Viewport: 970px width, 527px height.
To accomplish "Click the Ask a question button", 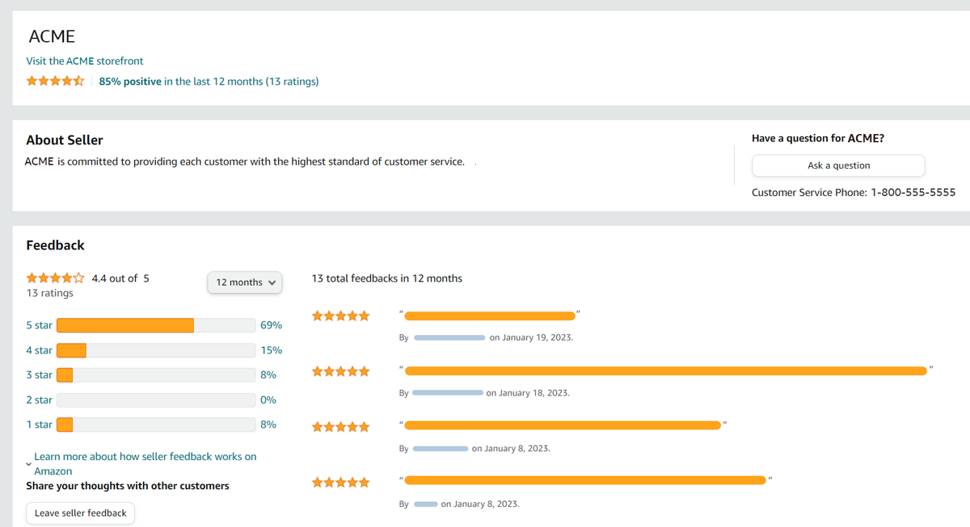I will pos(837,165).
